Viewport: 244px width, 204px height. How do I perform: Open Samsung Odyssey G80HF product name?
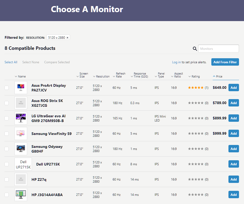coord(47,149)
